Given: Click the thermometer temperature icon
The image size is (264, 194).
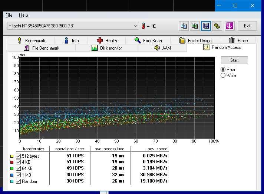Looking at the screenshot, I should pos(143,26).
